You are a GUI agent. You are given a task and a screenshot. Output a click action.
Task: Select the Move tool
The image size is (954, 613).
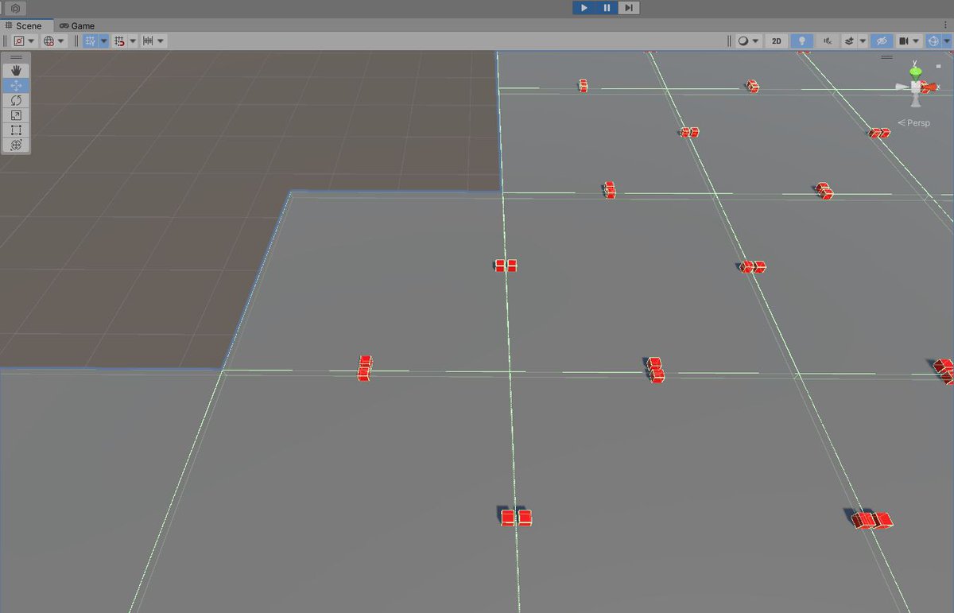(x=16, y=85)
